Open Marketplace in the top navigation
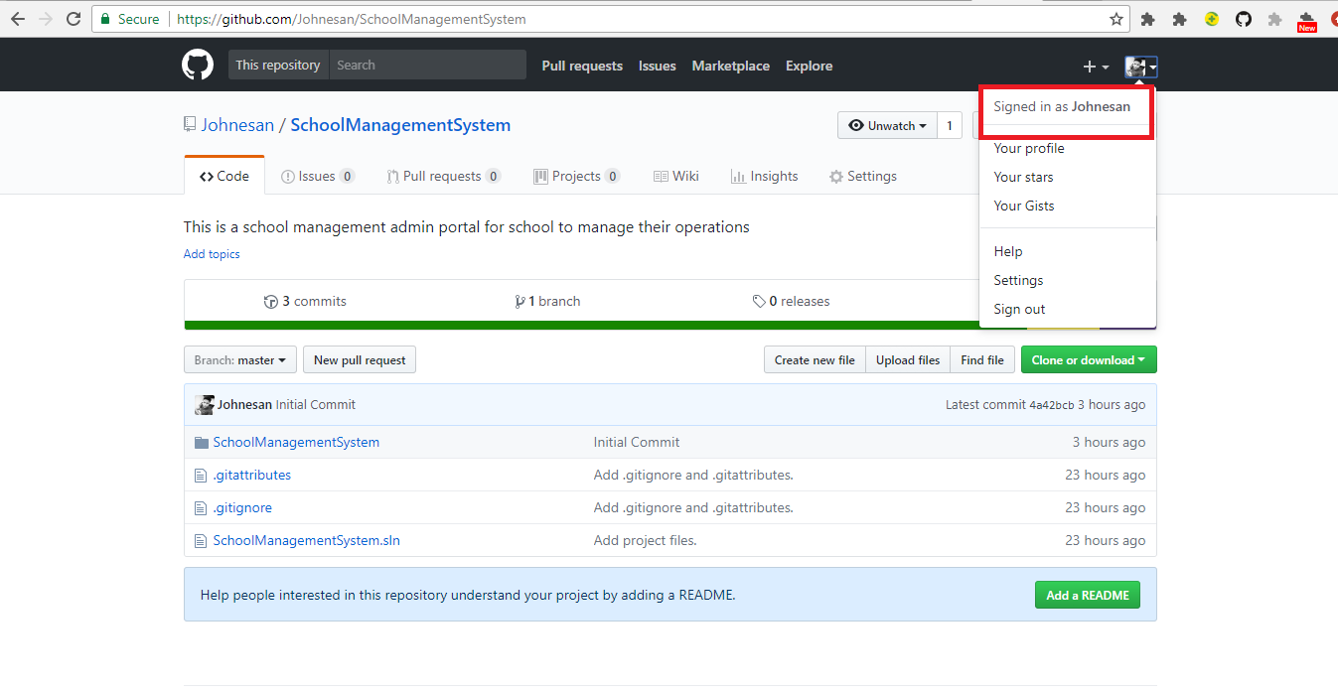 731,66
